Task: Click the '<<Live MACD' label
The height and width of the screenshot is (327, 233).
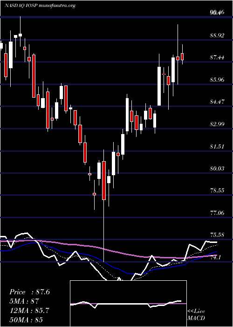Action: click(x=196, y=315)
